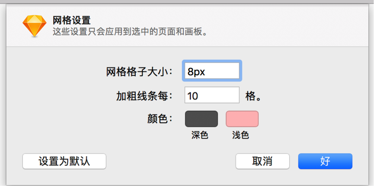Click the 深色 caption under the dark swatch
Screen dimensions: 374x186
(x=200, y=135)
